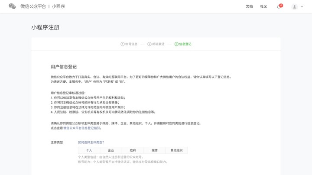Click the line starting 2. 你将对本微信公众帐号

click(x=85, y=102)
